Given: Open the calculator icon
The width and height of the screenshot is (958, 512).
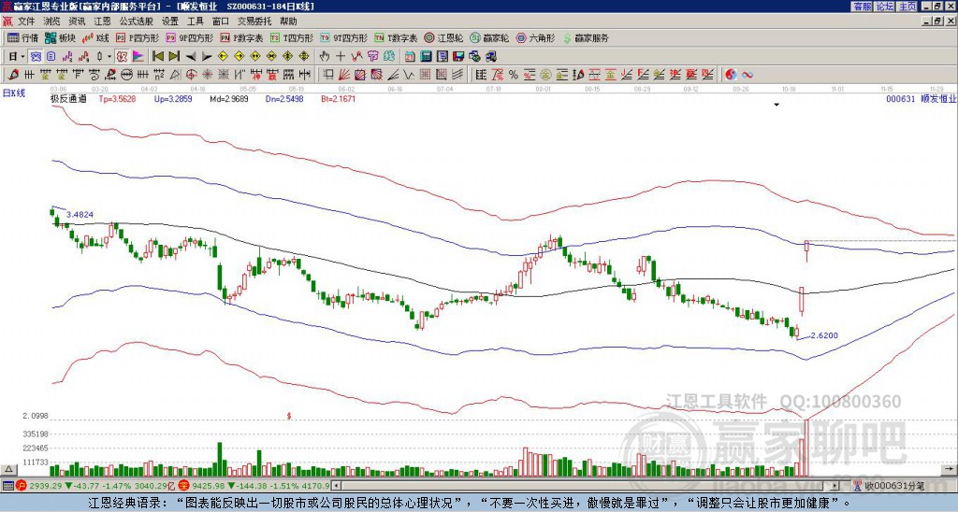Looking at the screenshot, I should 426,57.
